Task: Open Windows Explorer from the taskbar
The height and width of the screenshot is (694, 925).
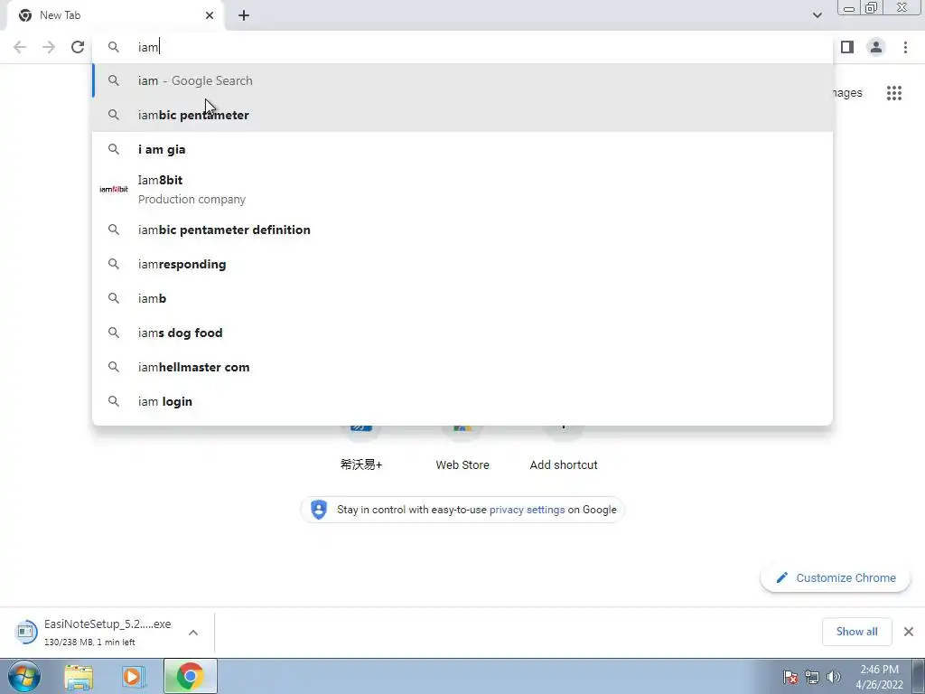Action: pyautogui.click(x=79, y=676)
